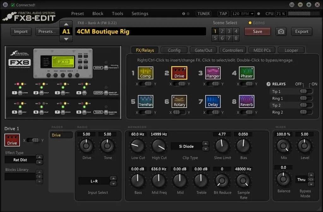The height and width of the screenshot is (212, 323).
Task: Step Input Select up arrow
Action: (x=113, y=179)
